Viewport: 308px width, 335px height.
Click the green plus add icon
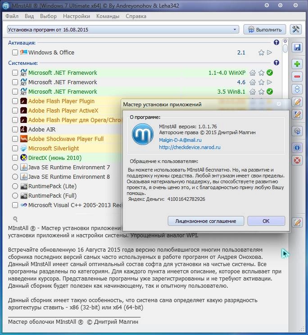[x=297, y=64]
